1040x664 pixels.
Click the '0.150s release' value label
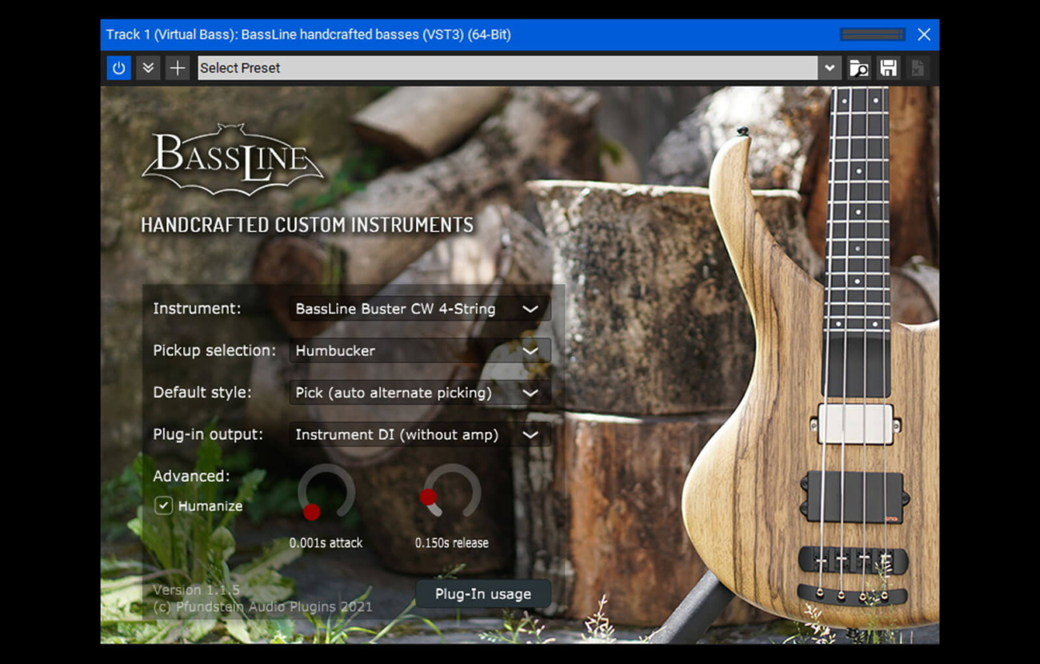452,542
